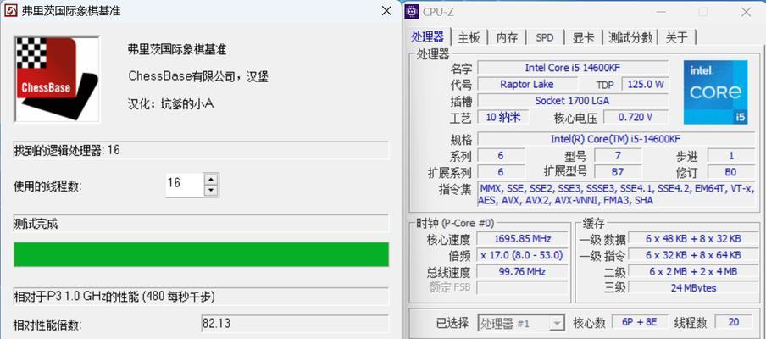Screen dimensions: 766x339
Task: Click the empty 额定 FSB field
Action: [522, 287]
